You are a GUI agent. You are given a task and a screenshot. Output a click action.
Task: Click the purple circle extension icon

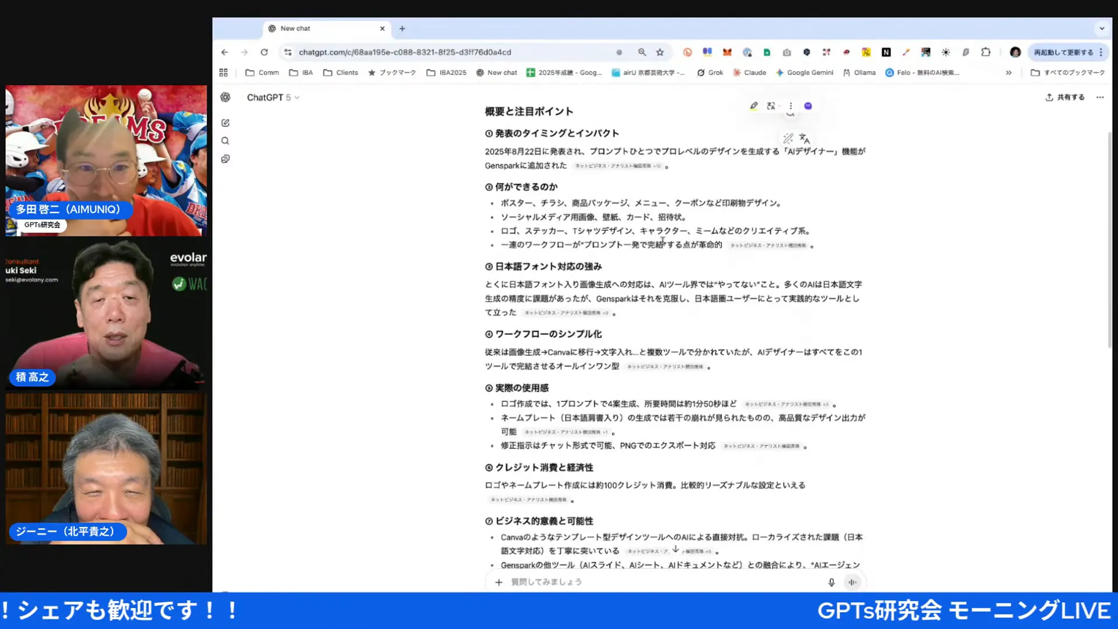pyautogui.click(x=808, y=106)
